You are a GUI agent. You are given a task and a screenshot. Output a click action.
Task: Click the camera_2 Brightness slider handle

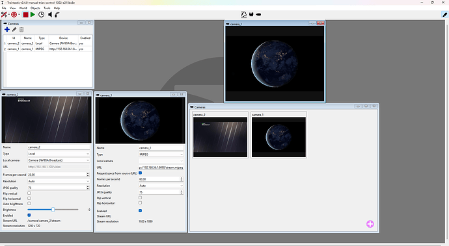tap(53, 210)
